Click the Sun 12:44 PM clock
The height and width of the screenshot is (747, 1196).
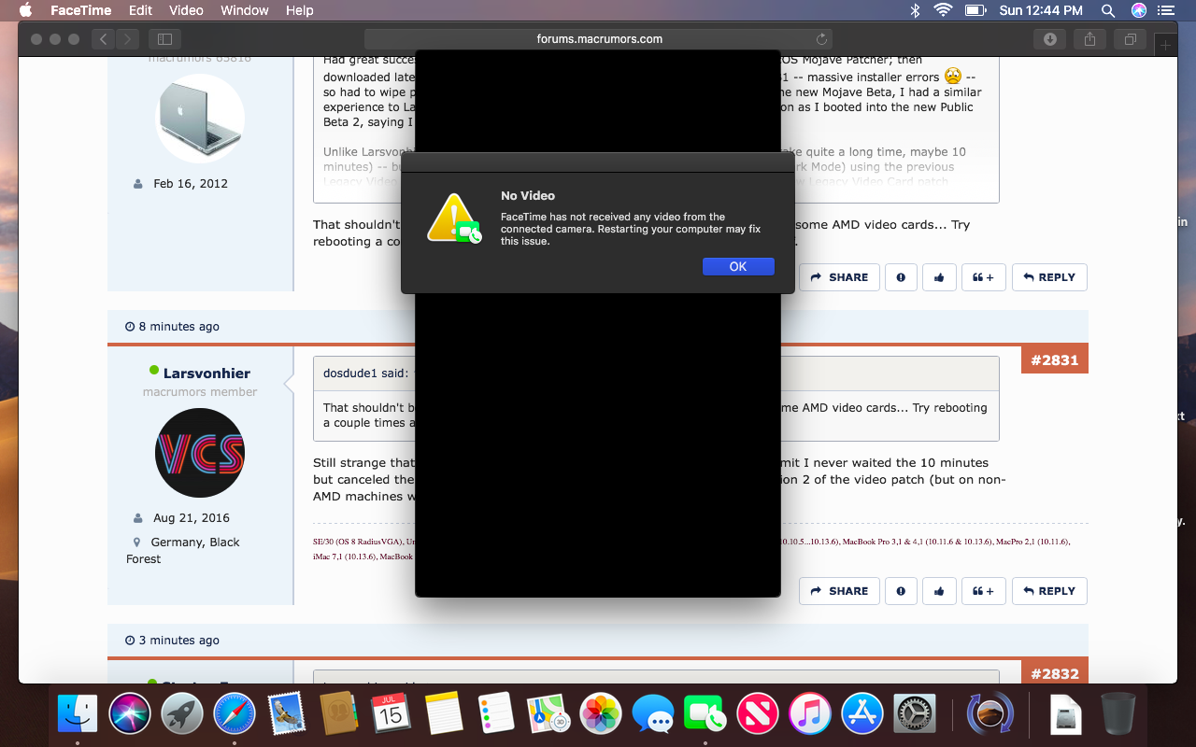pos(1041,10)
